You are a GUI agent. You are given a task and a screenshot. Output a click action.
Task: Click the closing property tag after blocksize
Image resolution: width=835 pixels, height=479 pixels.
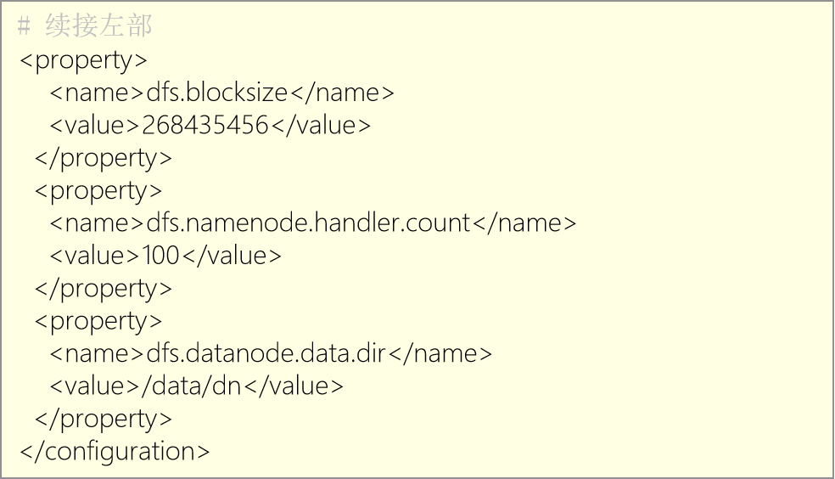coord(104,158)
